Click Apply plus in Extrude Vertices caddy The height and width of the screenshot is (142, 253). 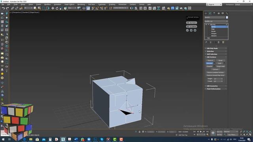click(x=191, y=30)
